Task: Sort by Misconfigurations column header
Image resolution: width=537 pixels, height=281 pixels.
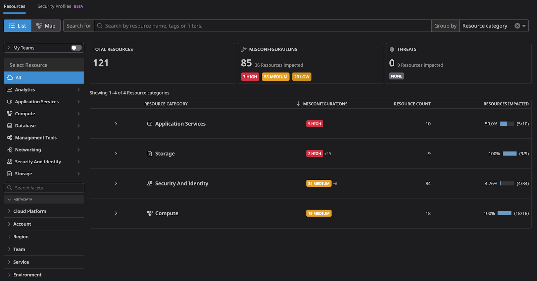Action: tap(322, 104)
